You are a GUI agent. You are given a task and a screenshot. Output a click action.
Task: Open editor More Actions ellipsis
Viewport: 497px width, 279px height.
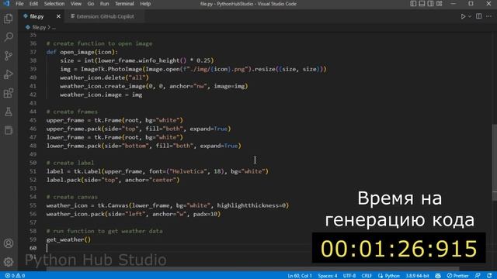[488, 16]
